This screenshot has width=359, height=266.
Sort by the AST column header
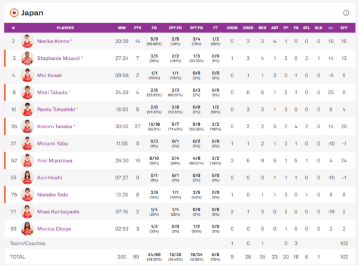tap(275, 28)
